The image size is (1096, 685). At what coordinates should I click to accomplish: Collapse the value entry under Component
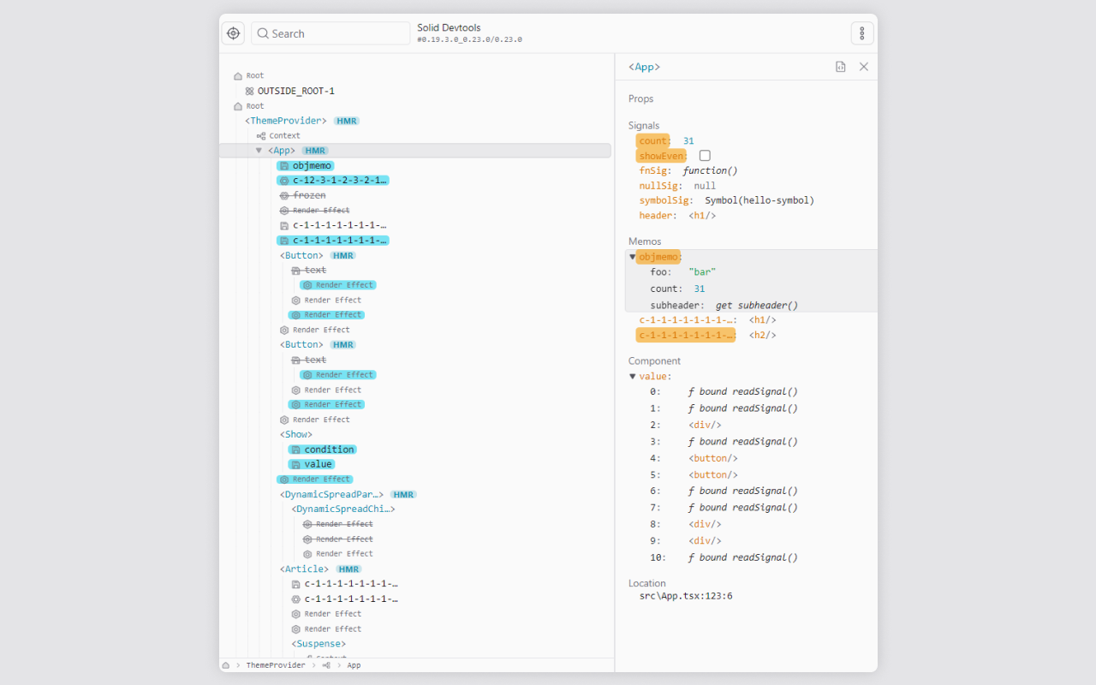click(x=633, y=374)
